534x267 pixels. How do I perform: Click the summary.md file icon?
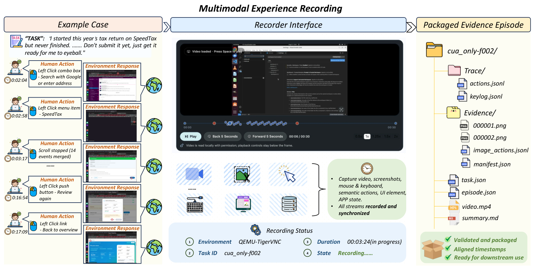pyautogui.click(x=454, y=219)
